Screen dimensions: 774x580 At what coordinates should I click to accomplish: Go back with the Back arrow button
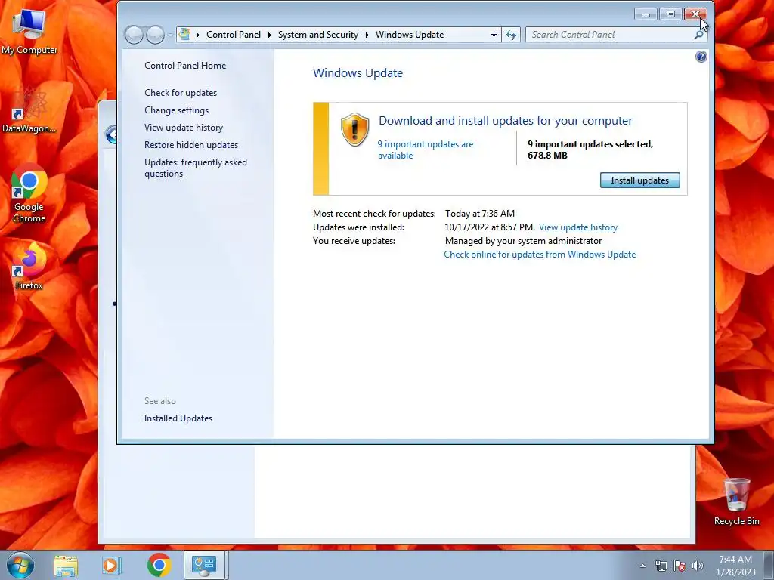(134, 35)
